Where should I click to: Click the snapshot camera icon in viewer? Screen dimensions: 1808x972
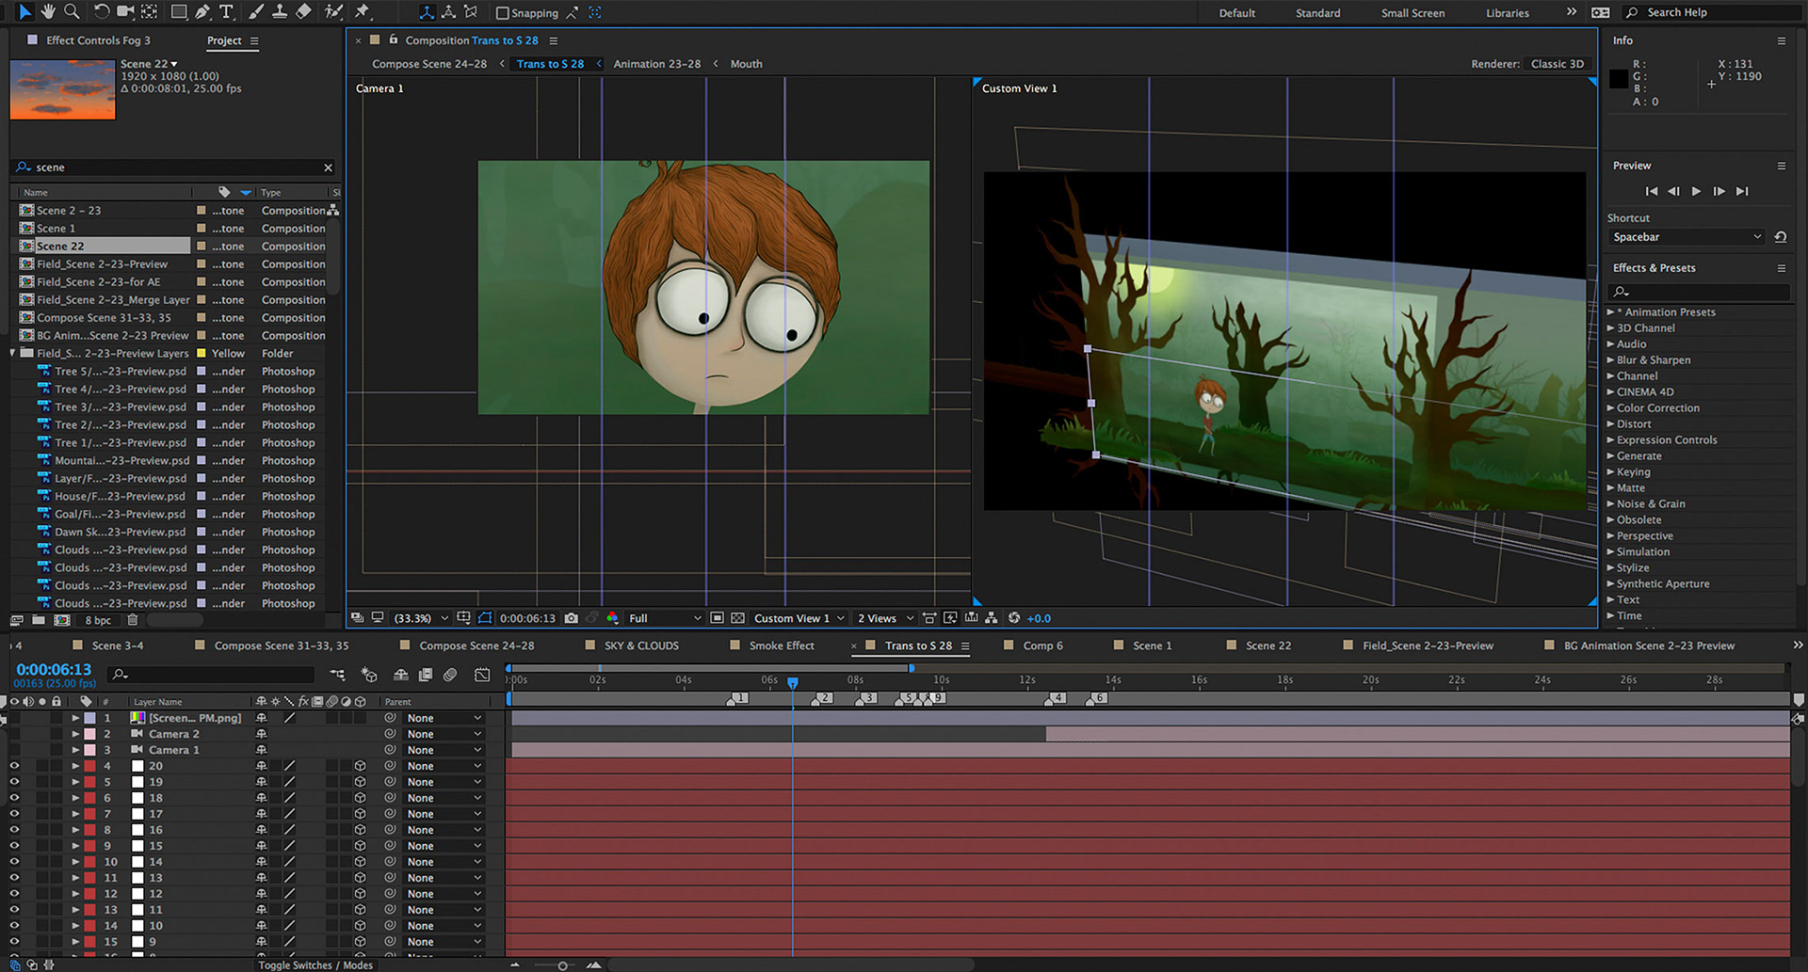tap(572, 618)
